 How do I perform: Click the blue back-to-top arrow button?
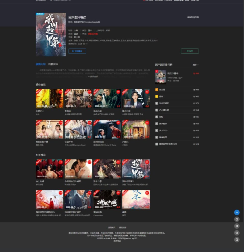pyautogui.click(x=237, y=212)
